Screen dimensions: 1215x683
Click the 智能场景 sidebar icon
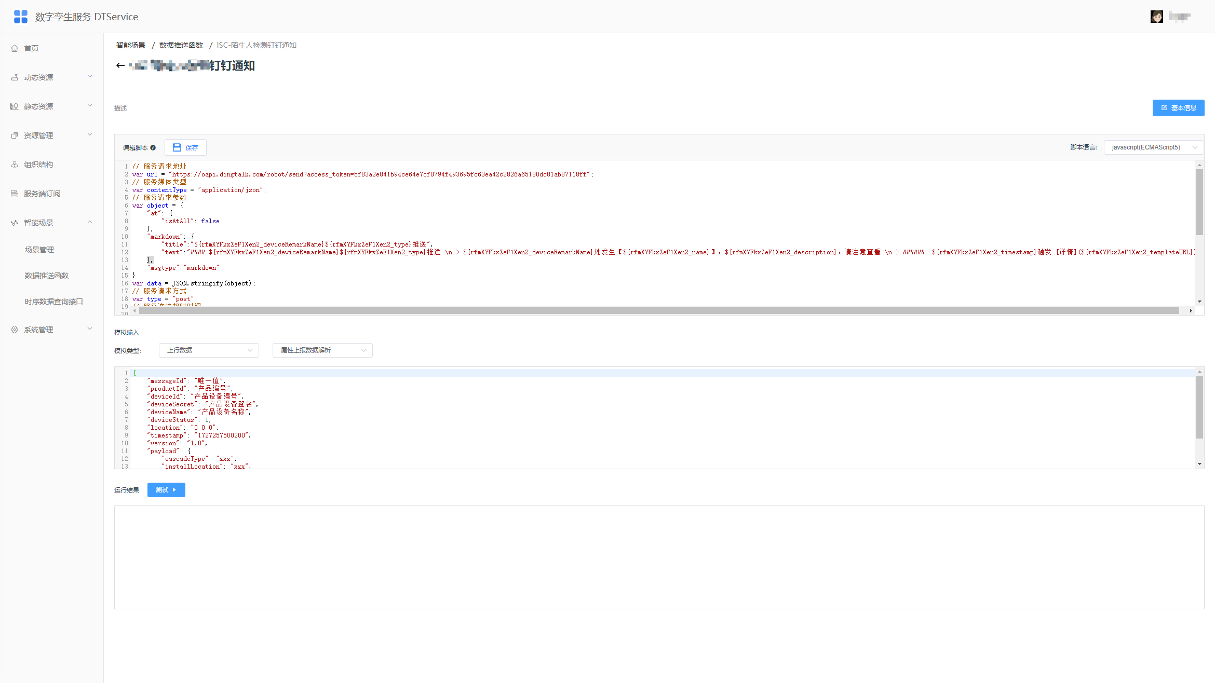[x=15, y=223]
